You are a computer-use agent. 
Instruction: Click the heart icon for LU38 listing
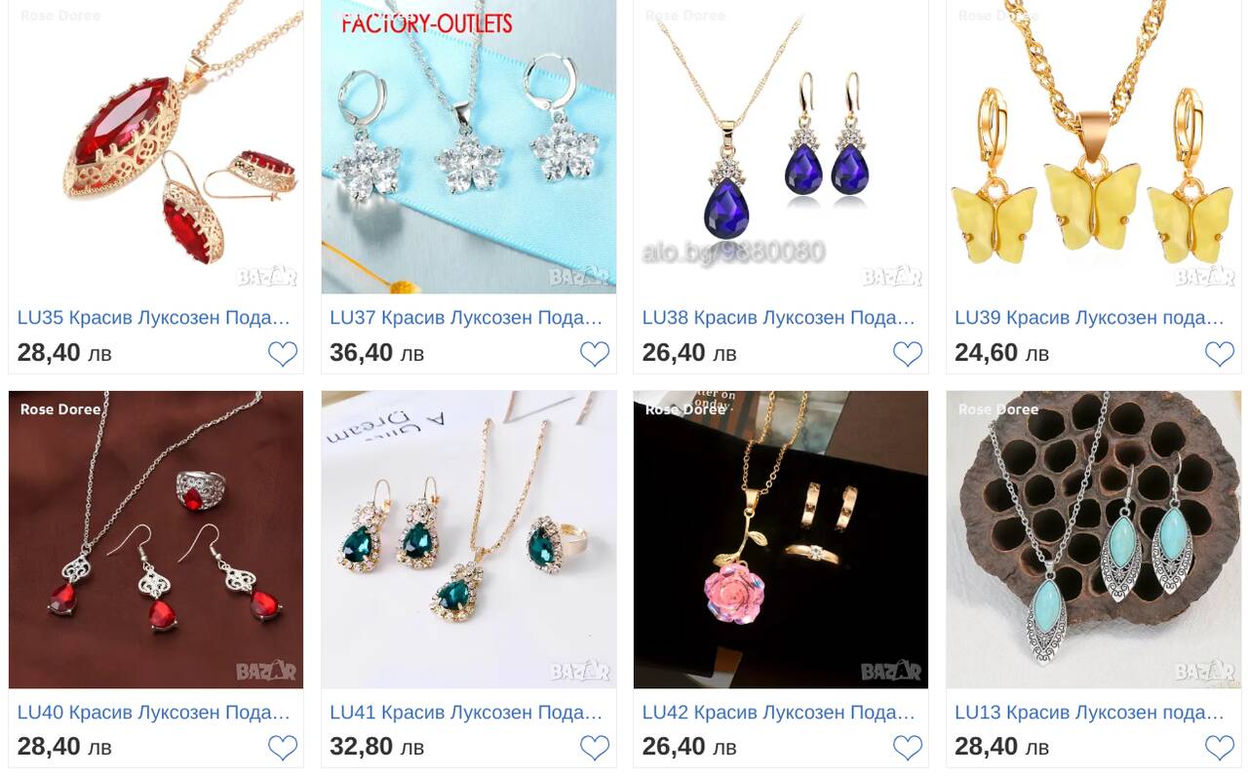click(908, 354)
